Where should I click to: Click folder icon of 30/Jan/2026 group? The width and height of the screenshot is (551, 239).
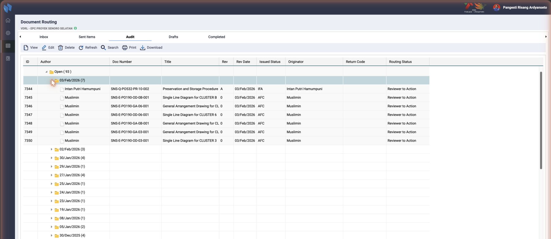coord(57,158)
